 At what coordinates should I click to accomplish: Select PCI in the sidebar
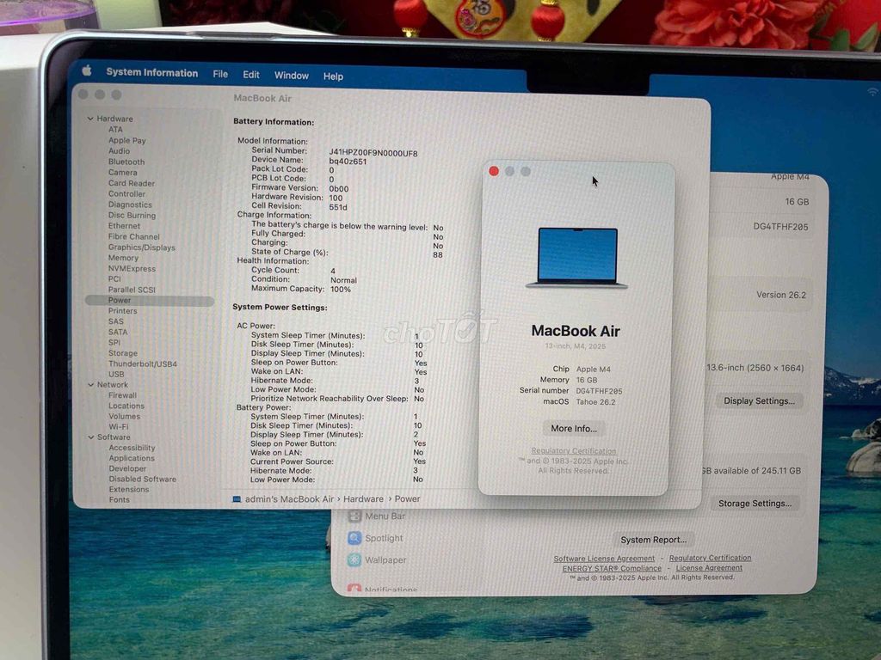tap(114, 279)
